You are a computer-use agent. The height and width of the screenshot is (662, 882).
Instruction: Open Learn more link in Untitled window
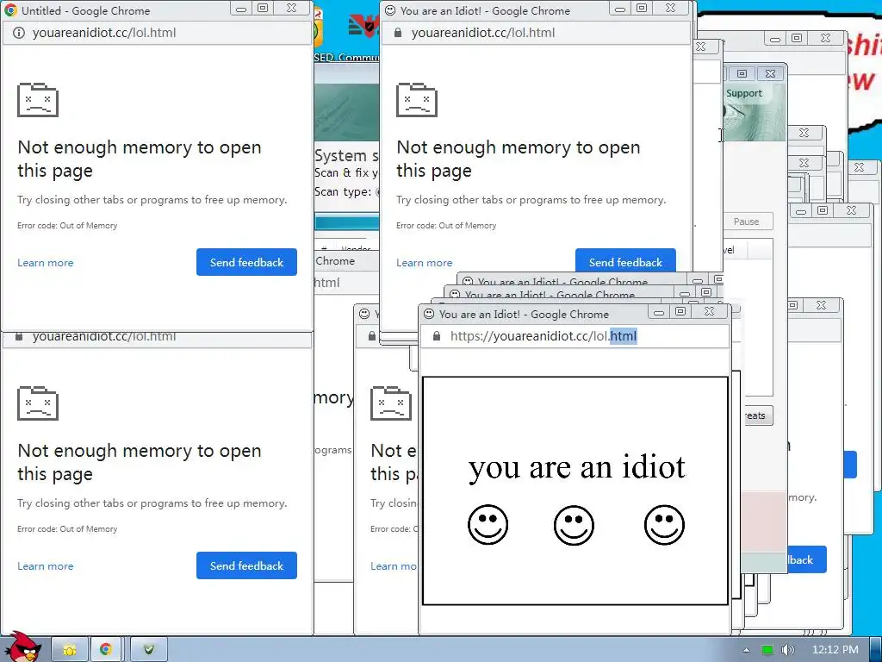point(45,263)
